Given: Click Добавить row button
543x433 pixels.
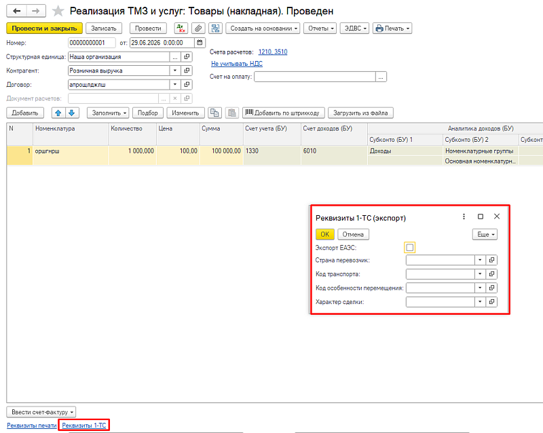Looking at the screenshot, I should (25, 113).
